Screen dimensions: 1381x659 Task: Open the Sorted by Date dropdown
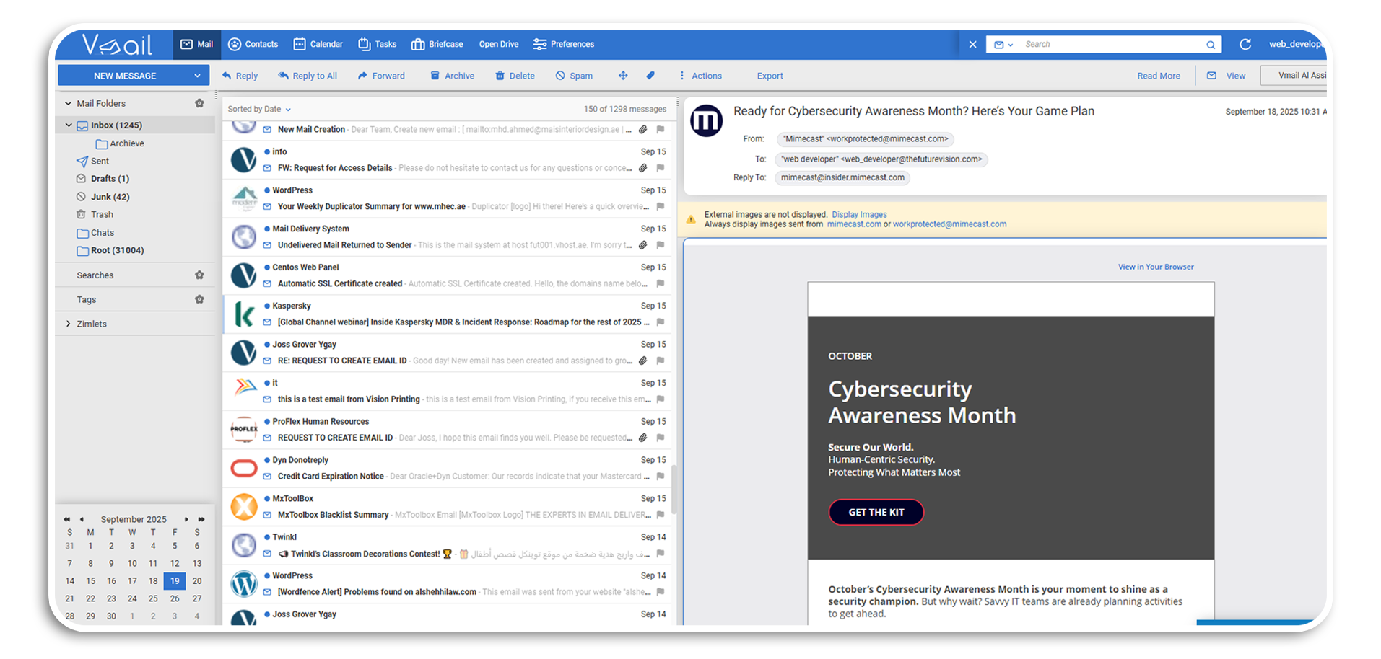(x=259, y=110)
